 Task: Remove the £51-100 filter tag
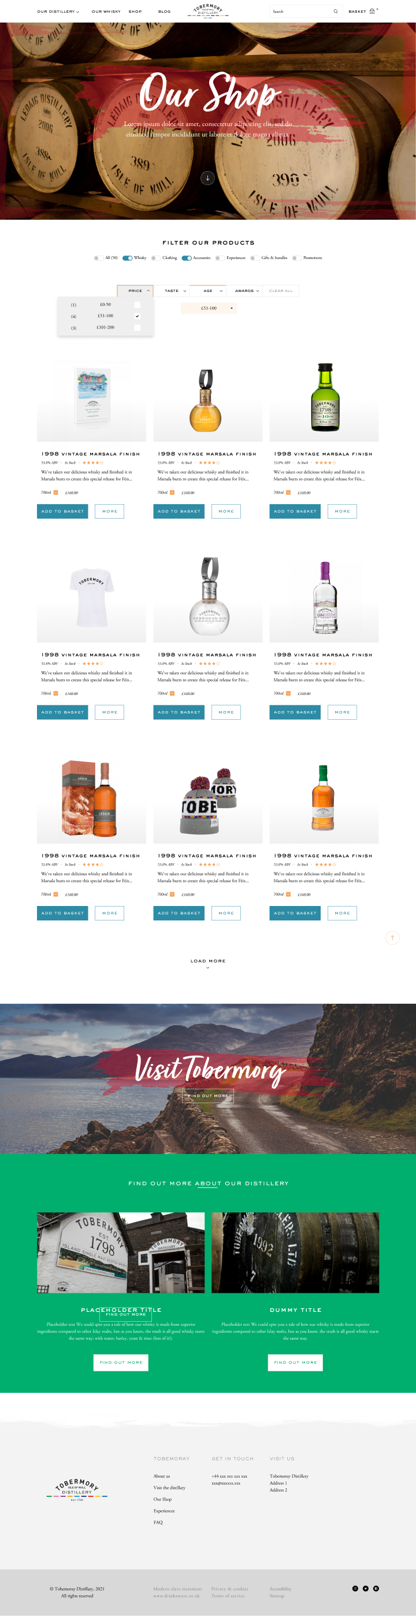tap(231, 308)
